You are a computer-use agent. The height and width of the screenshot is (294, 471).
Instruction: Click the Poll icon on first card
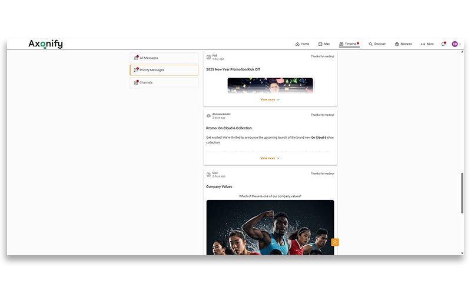pyautogui.click(x=208, y=57)
